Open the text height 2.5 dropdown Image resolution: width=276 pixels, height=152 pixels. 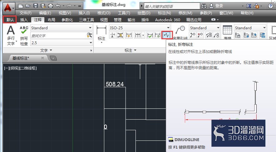[x=62, y=43]
